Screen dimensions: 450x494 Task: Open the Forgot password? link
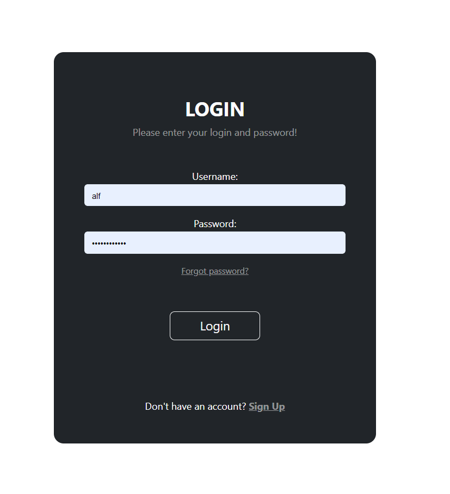[x=215, y=271]
